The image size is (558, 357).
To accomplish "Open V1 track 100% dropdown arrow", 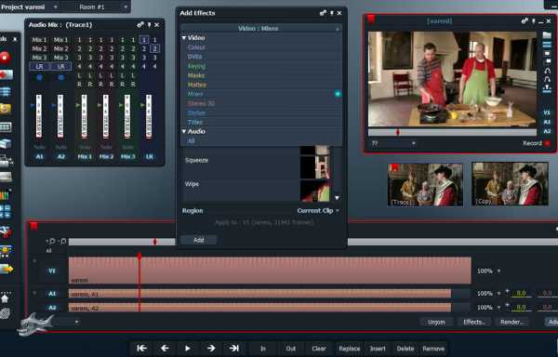I will [498, 271].
